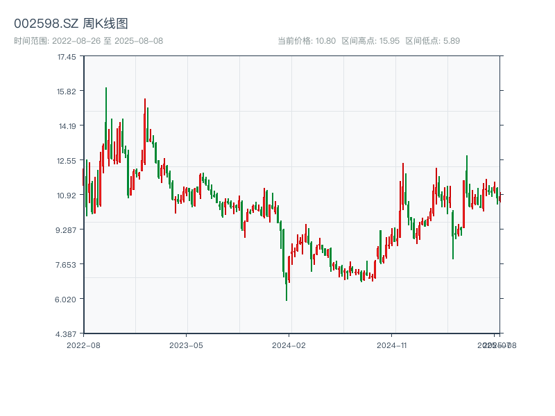Click x-axis label 2024-11
The image size is (555, 416).
click(x=391, y=345)
